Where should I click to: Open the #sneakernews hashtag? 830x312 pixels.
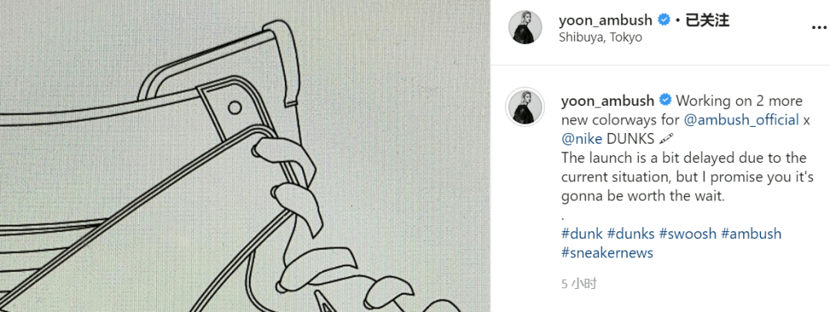(607, 253)
